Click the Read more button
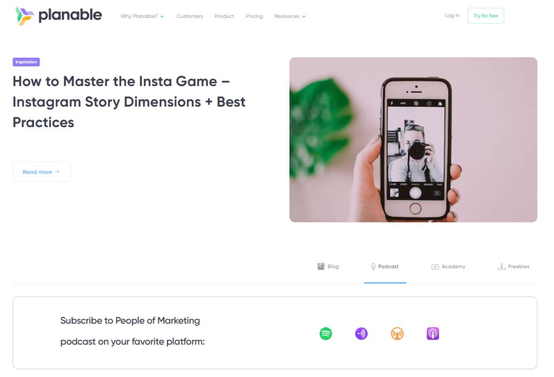The image size is (554, 377). tap(42, 171)
